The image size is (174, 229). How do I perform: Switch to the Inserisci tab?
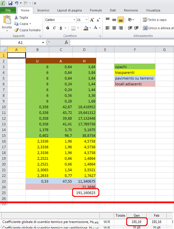[43, 10]
